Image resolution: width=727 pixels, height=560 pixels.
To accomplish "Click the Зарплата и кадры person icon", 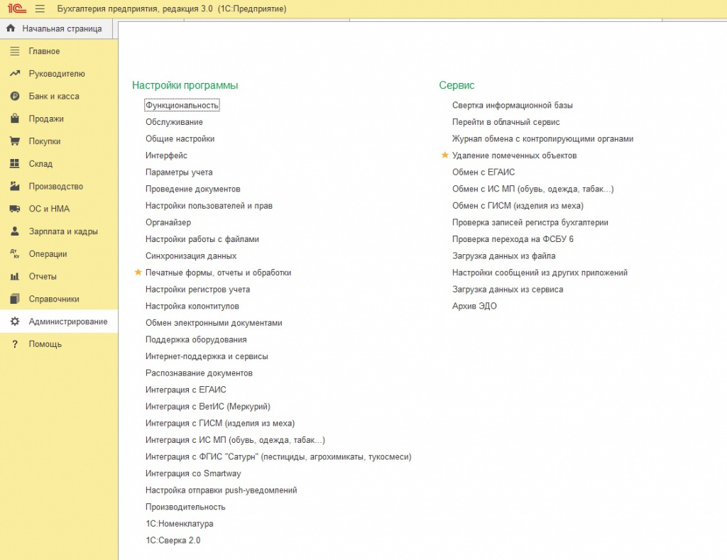I will click(15, 231).
